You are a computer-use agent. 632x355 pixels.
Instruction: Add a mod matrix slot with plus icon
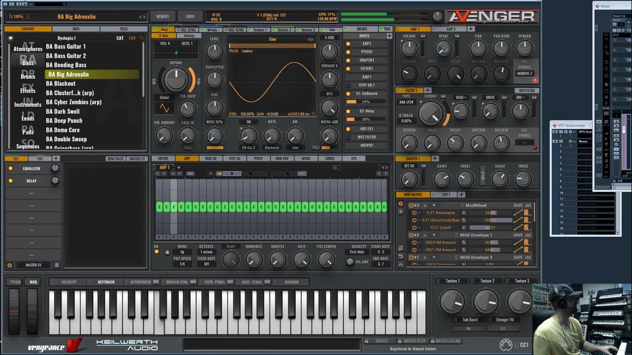pos(400,212)
